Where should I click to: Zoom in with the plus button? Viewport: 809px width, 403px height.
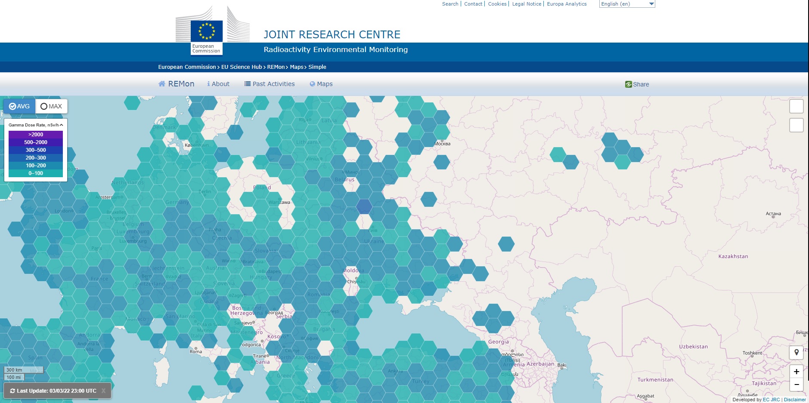(796, 371)
